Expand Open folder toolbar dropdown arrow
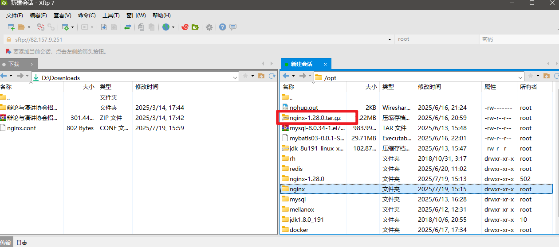This screenshot has width=559, height=247. [x=29, y=27]
